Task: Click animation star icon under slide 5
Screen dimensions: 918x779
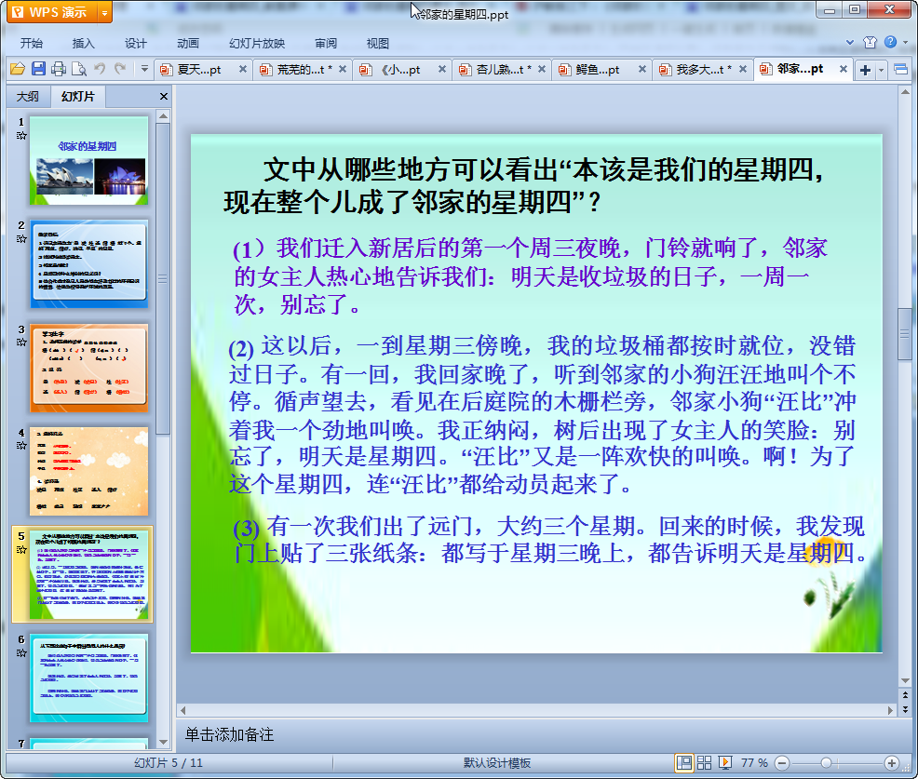Action: [21, 549]
